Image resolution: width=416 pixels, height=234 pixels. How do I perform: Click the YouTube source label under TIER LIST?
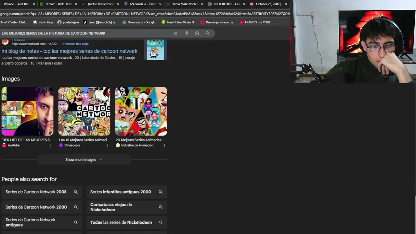coord(14,145)
